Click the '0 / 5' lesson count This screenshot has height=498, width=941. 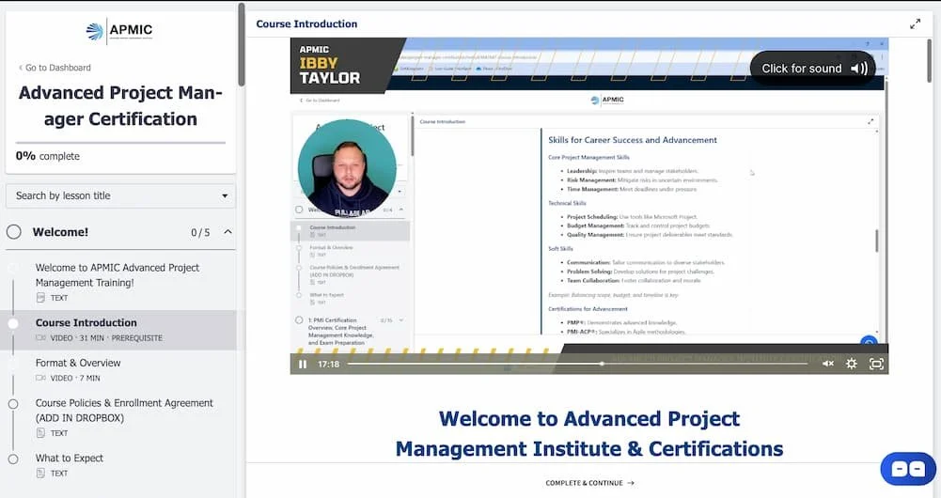200,232
